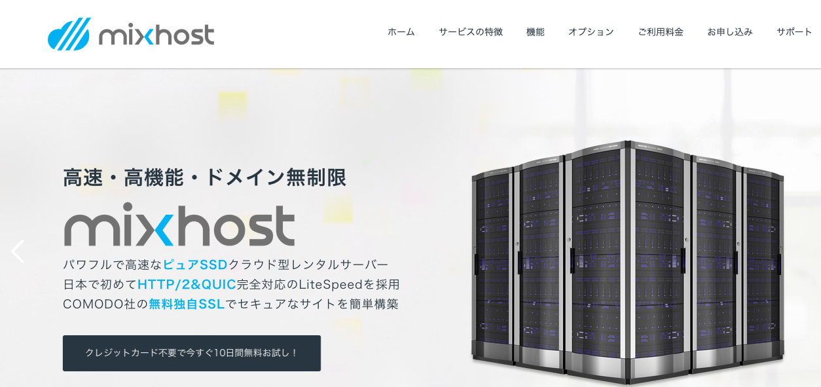This screenshot has height=387, width=821.
Task: Click the 10日間無料お試し trial button
Action: pyautogui.click(x=192, y=353)
